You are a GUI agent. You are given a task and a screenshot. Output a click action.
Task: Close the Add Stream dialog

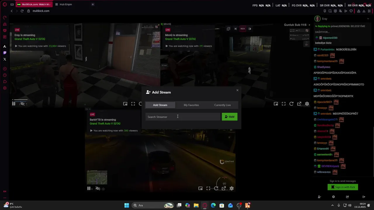pyautogui.click(x=237, y=90)
